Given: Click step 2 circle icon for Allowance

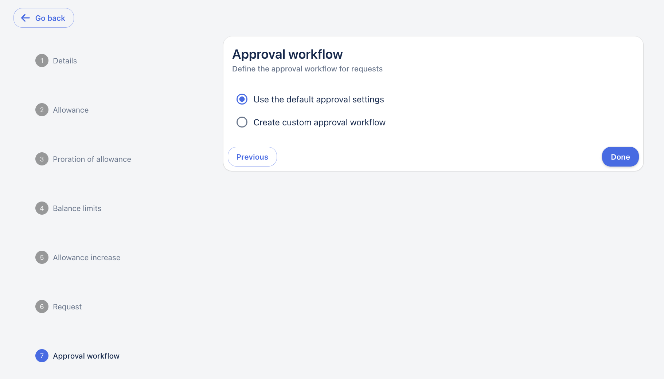Looking at the screenshot, I should 42,110.
